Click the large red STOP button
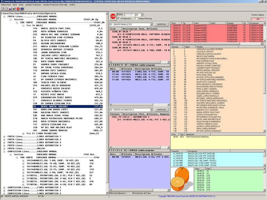Image resolution: width=267 pixels, height=200 pixels. (113, 16)
